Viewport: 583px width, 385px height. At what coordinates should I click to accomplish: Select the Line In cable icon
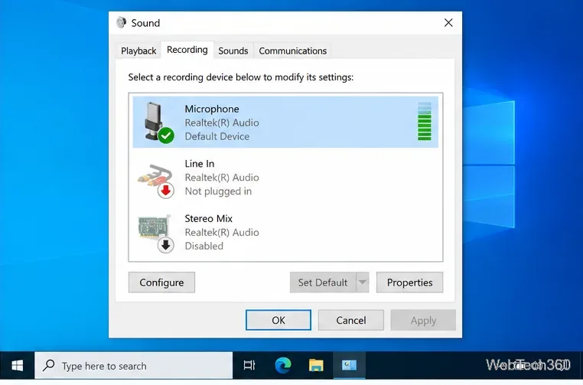[x=156, y=181]
